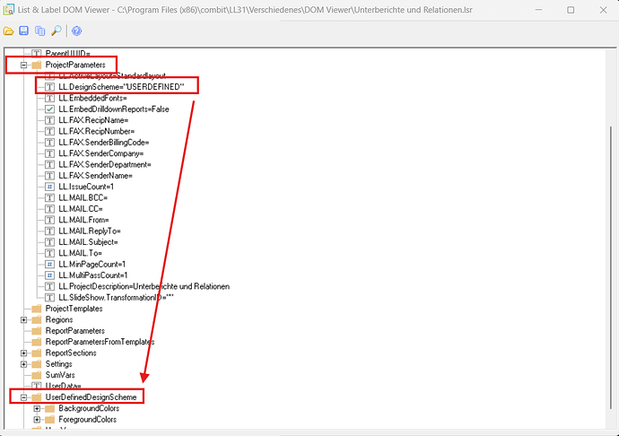Select the LL.ProjectDescription entry
The width and height of the screenshot is (619, 436).
[x=144, y=286]
